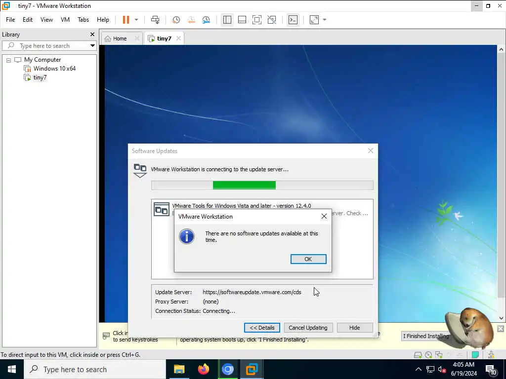Image resolution: width=506 pixels, height=379 pixels.
Task: Click the update server URL text
Action: (252, 292)
